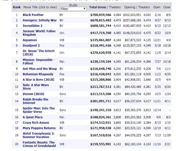
Task: Select total gross $190,241,310
Action: pyautogui.click(x=101, y=110)
